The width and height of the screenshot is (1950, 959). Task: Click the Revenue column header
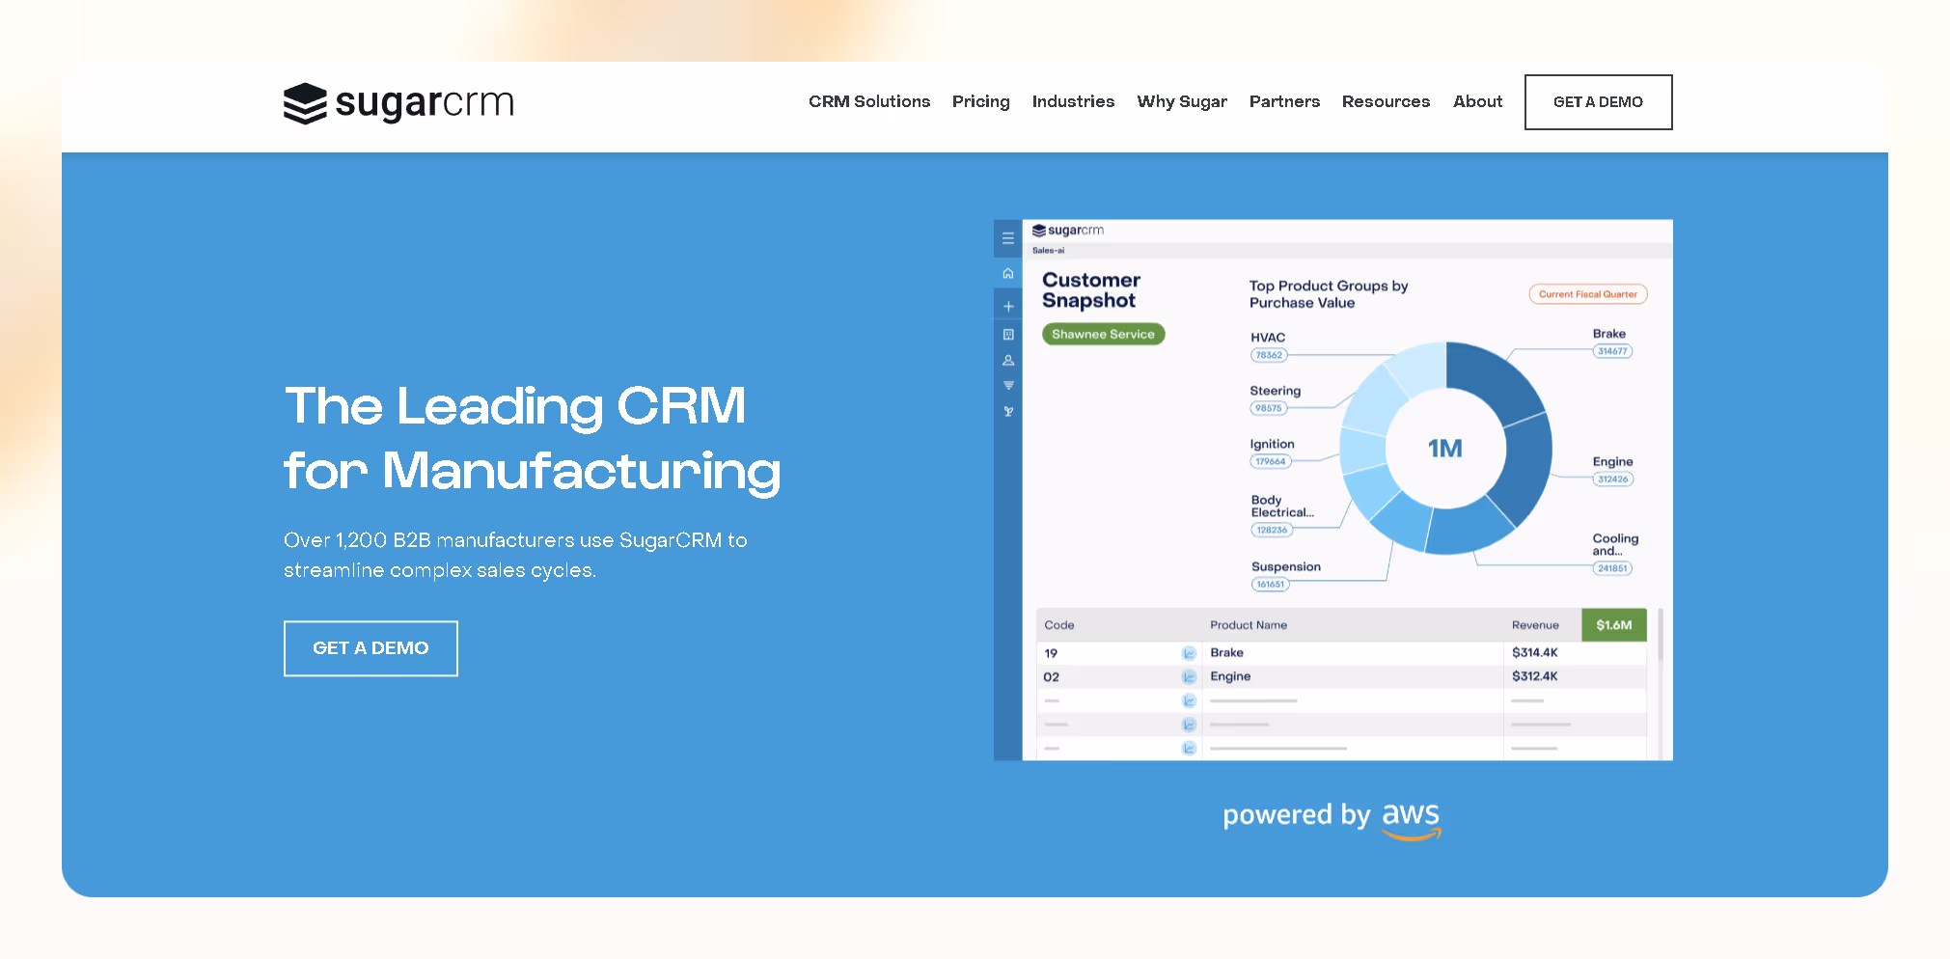[1534, 625]
